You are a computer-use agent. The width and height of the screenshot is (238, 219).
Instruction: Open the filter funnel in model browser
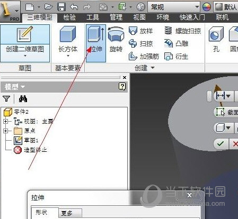coord(6,98)
